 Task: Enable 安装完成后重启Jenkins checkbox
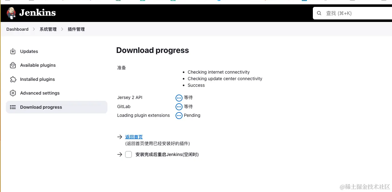coord(128,154)
